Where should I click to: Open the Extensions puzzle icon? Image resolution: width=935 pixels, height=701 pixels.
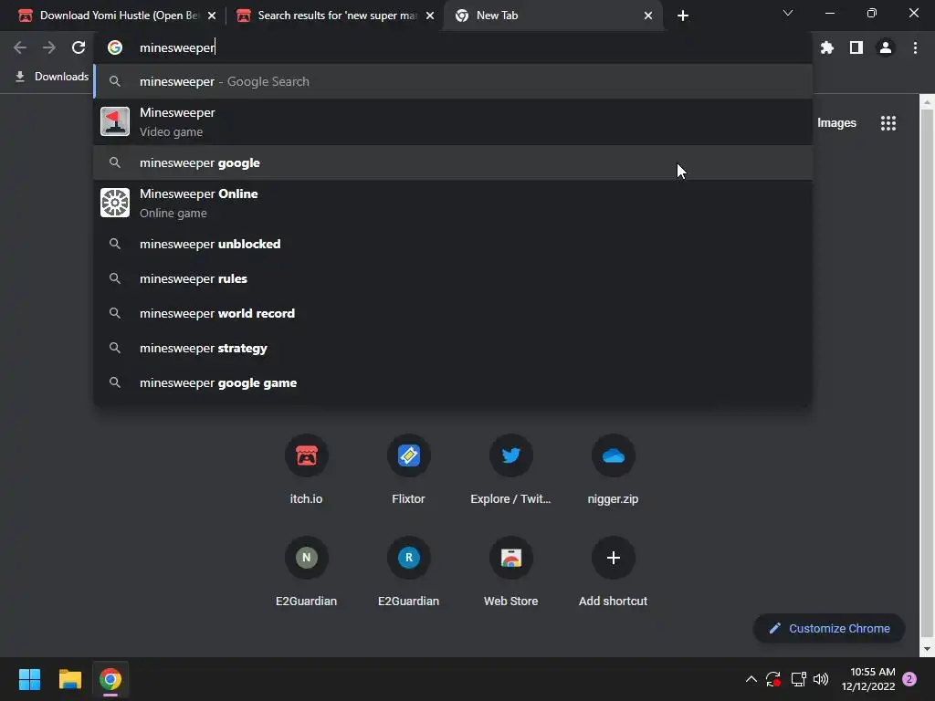click(x=827, y=47)
